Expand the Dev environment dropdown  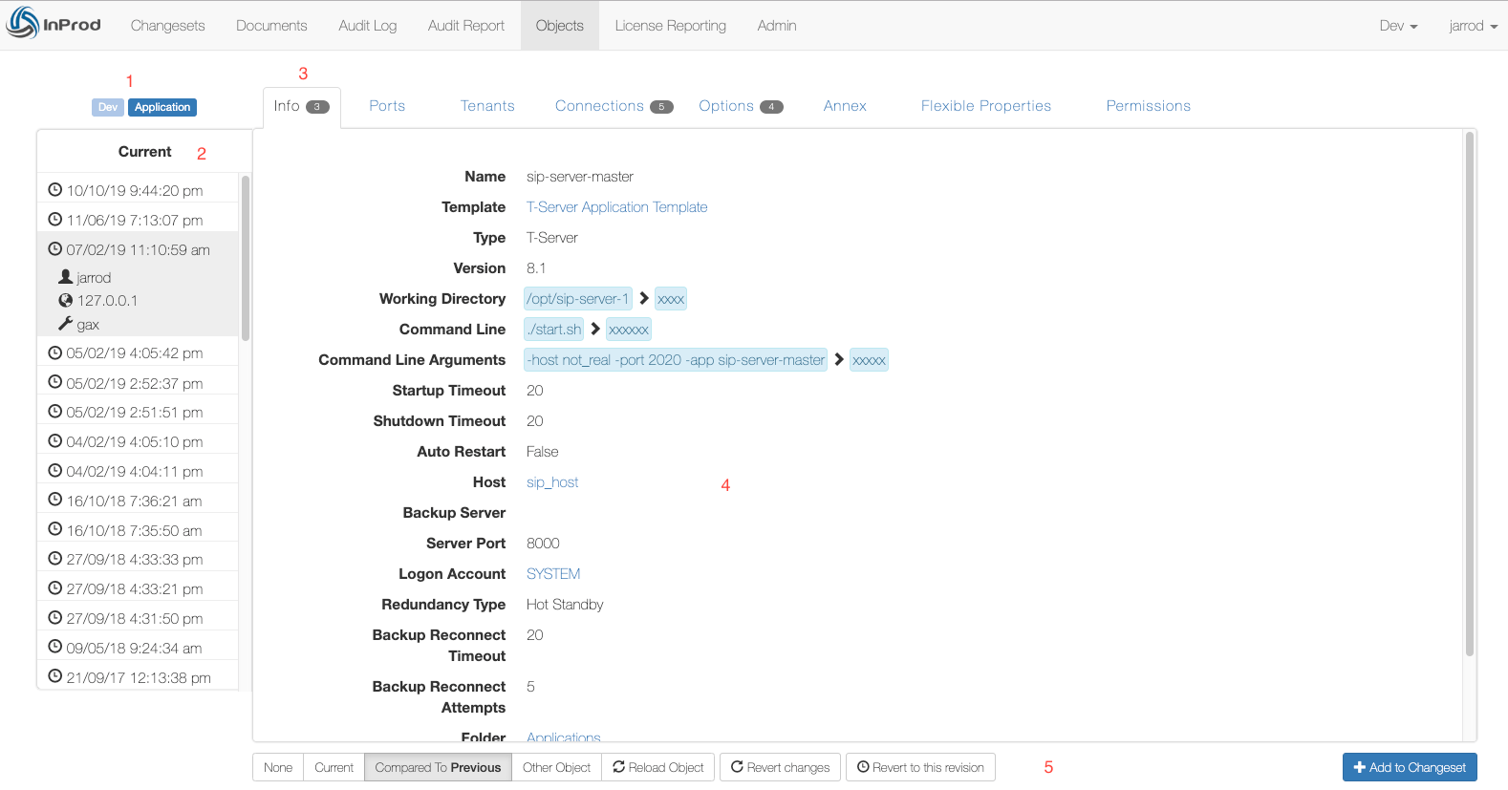tap(1398, 26)
